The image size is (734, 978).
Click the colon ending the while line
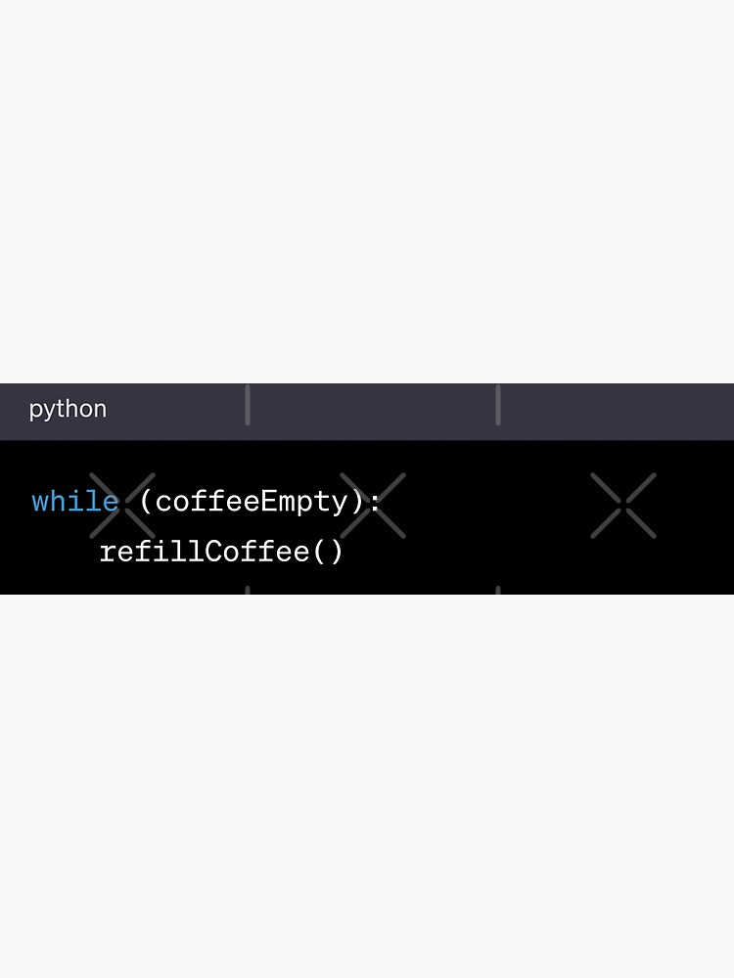coord(375,503)
